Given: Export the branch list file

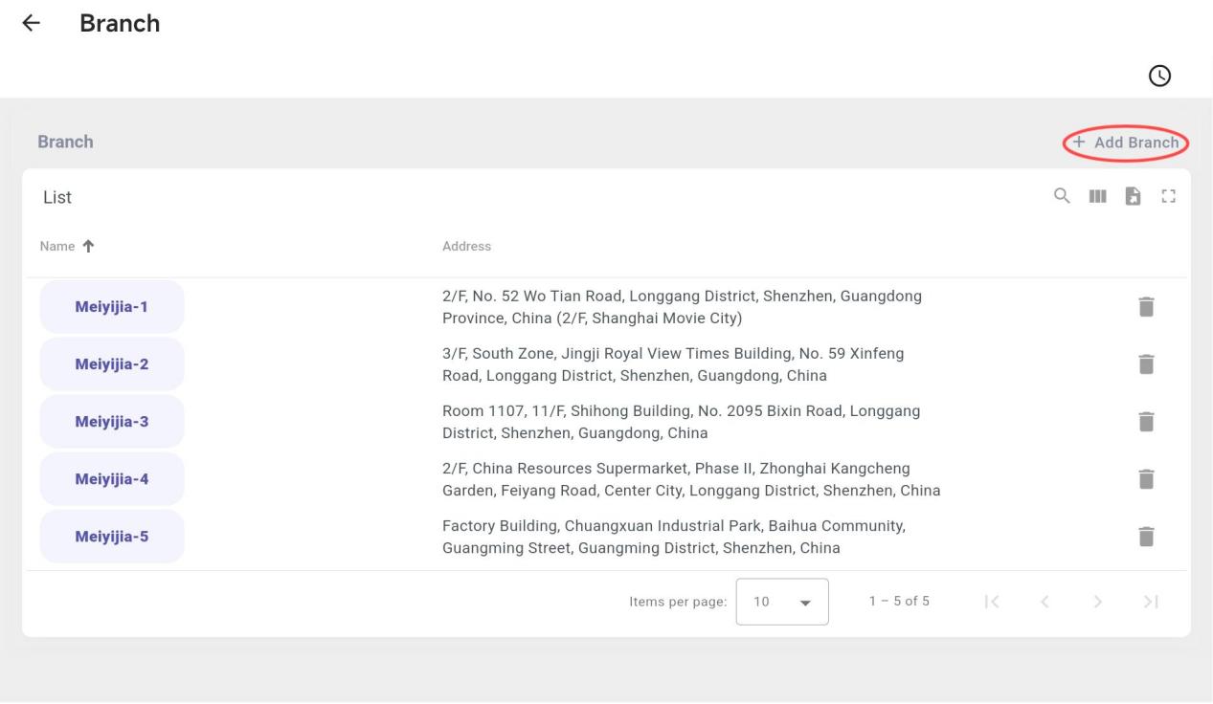Looking at the screenshot, I should tap(1133, 196).
